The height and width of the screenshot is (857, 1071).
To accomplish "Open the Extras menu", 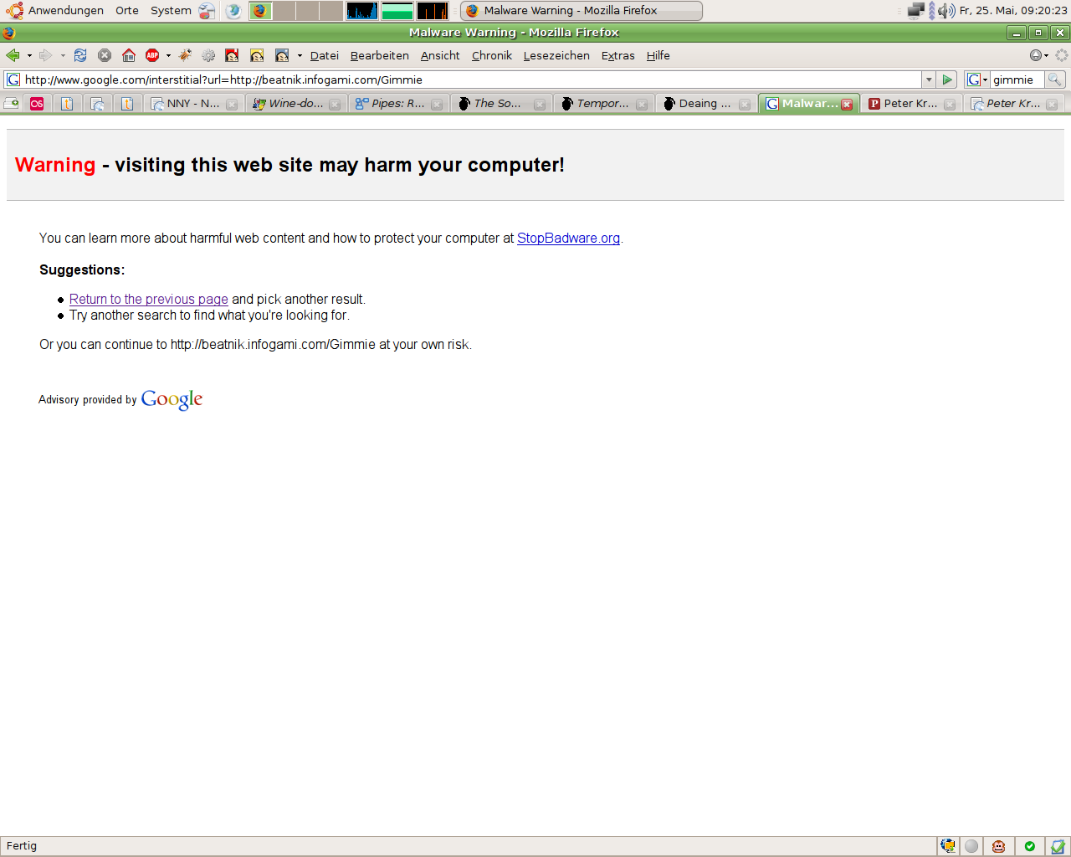I will click(x=618, y=56).
